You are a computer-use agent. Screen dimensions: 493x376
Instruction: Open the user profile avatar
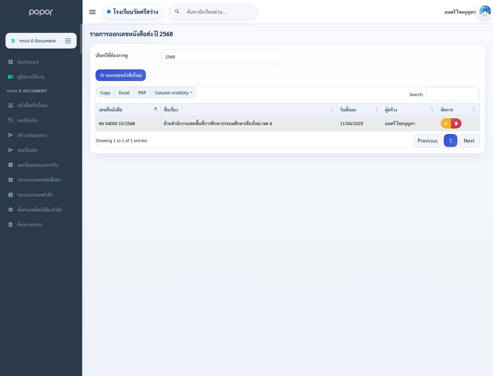coord(485,12)
